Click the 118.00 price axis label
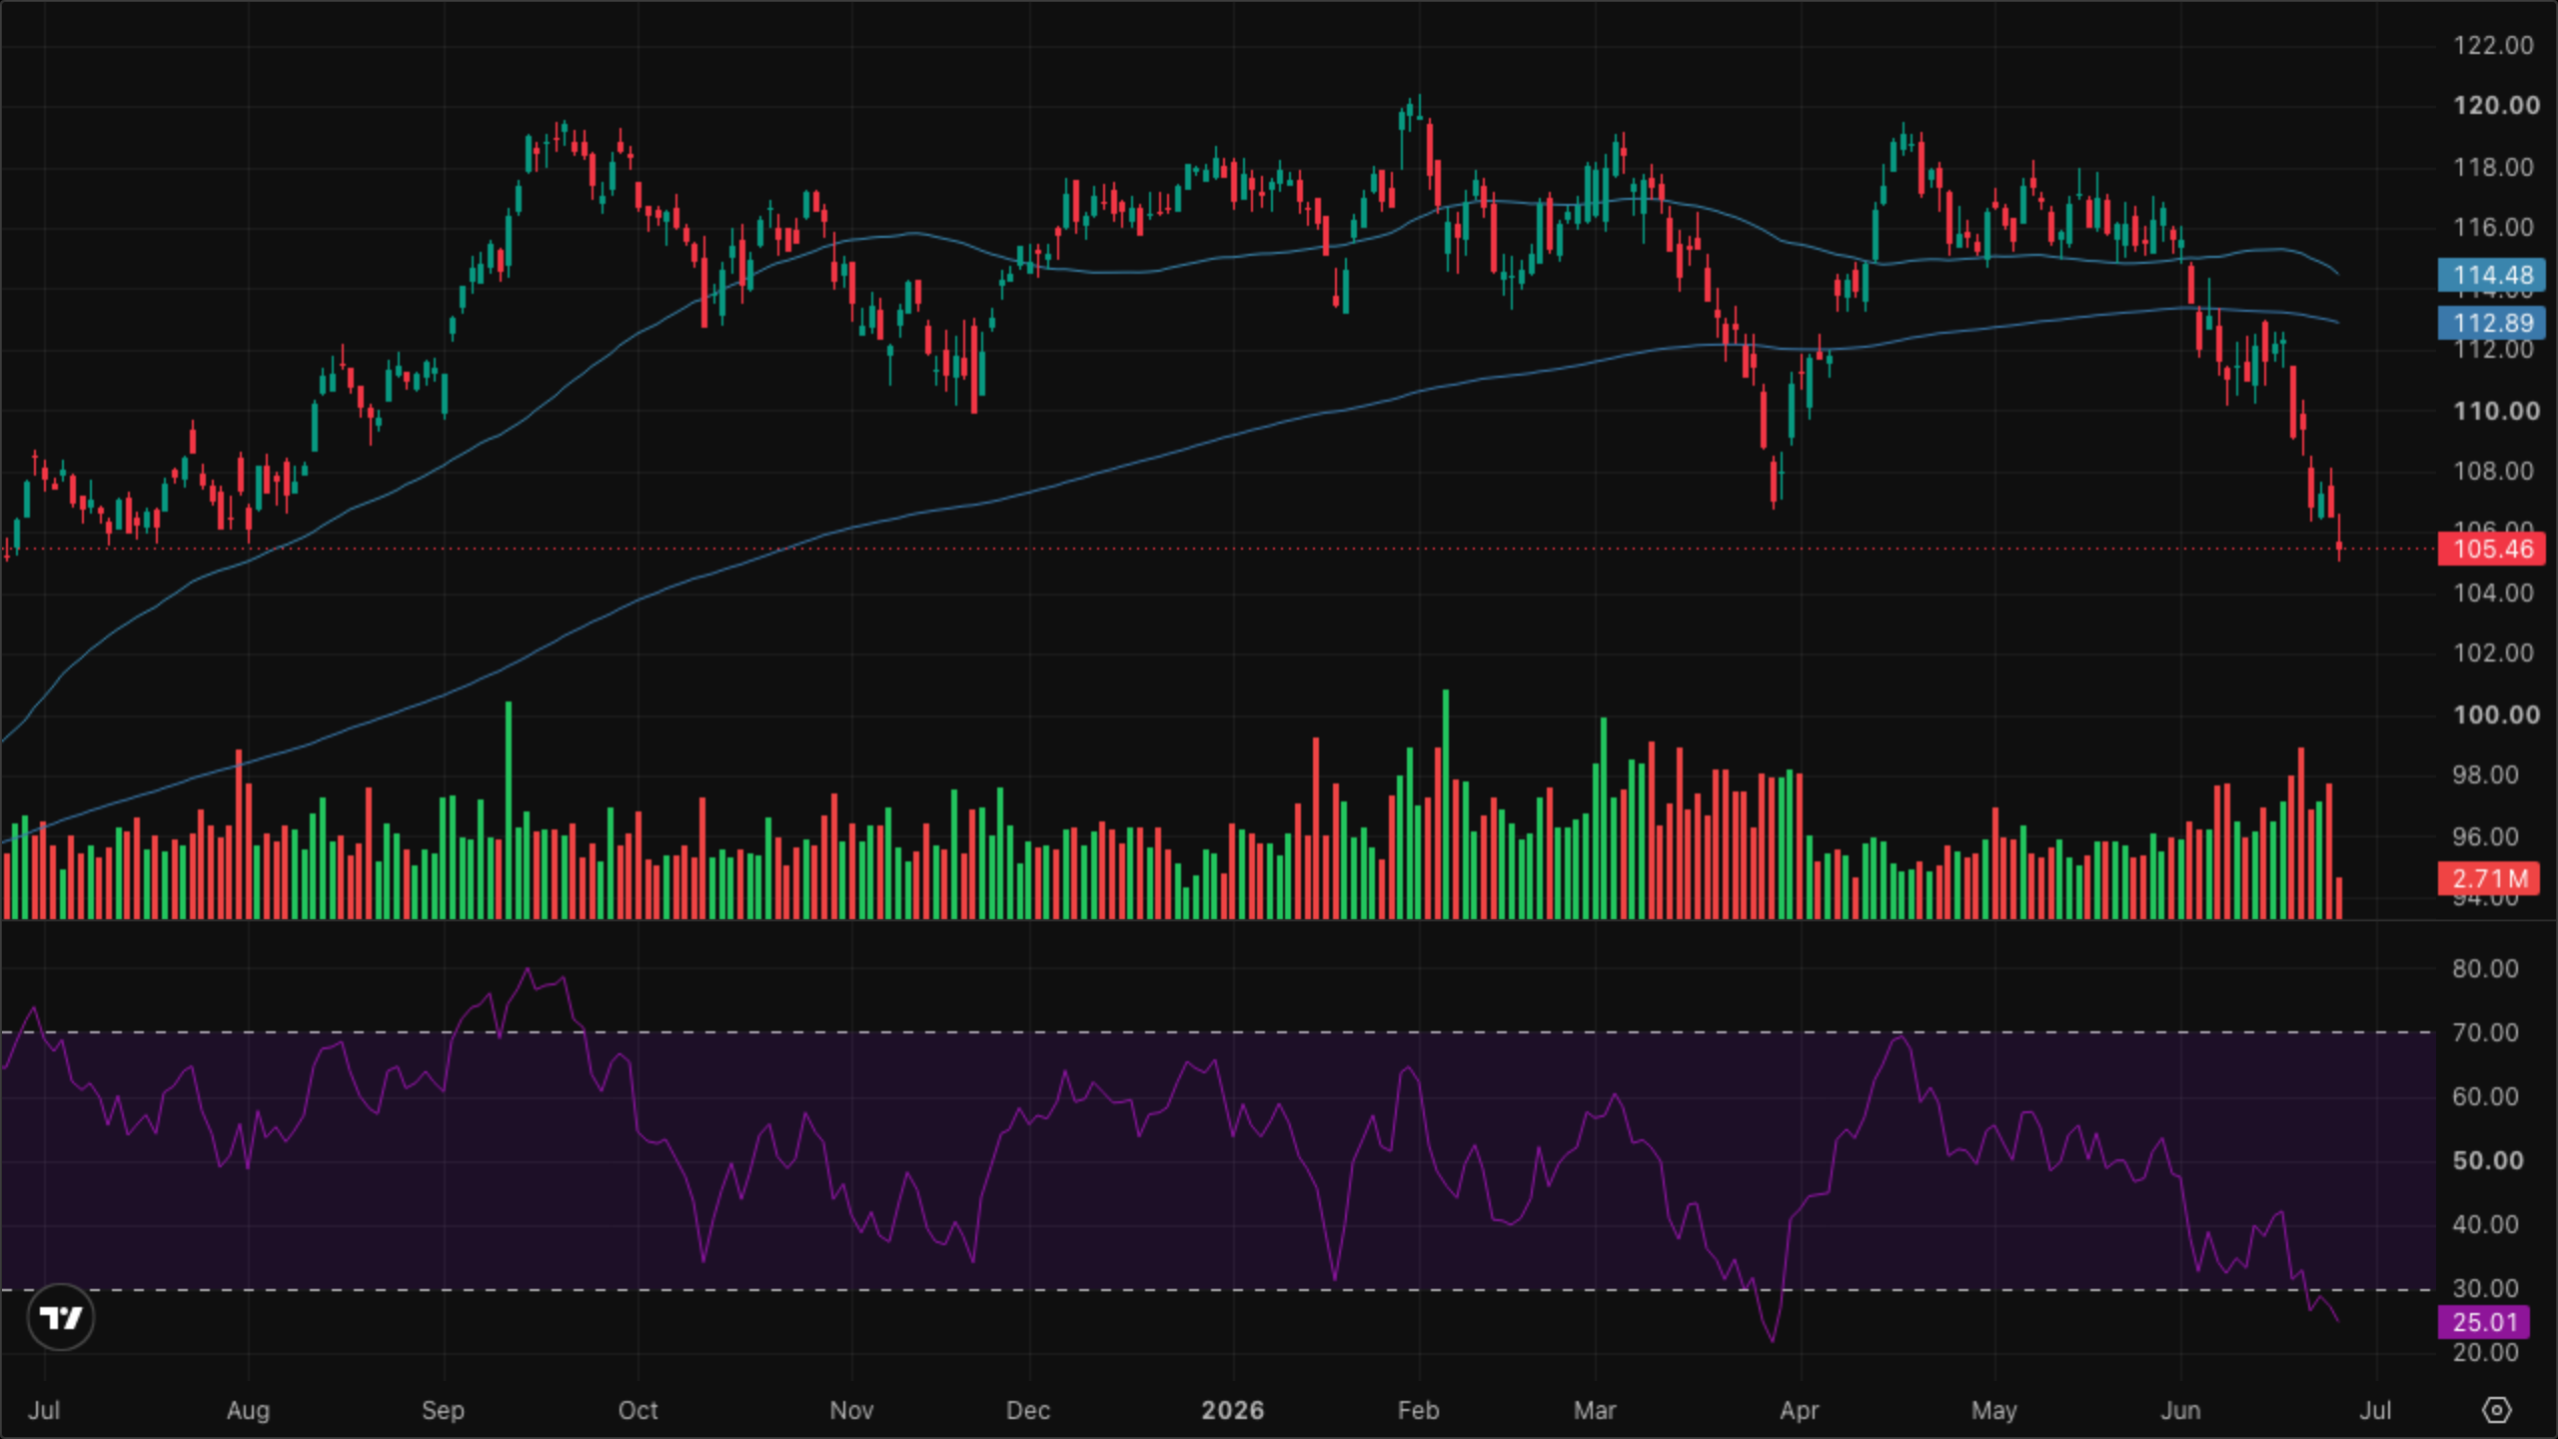This screenshot has height=1439, width=2558. [x=2493, y=167]
